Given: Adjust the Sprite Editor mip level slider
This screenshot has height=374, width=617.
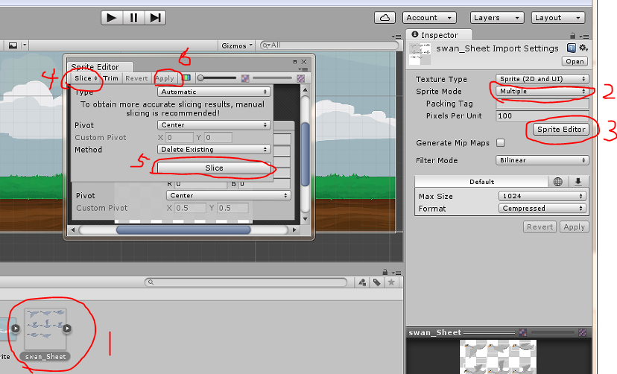Looking at the screenshot, I should (x=273, y=78).
